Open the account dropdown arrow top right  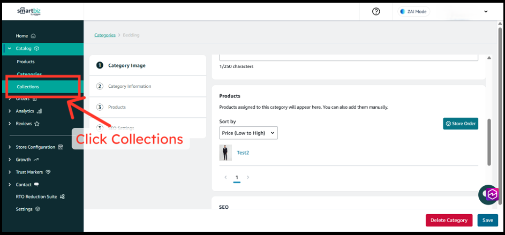point(486,11)
